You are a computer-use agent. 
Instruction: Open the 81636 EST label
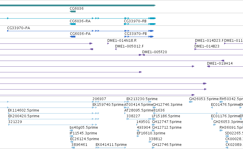coord(159,110)
